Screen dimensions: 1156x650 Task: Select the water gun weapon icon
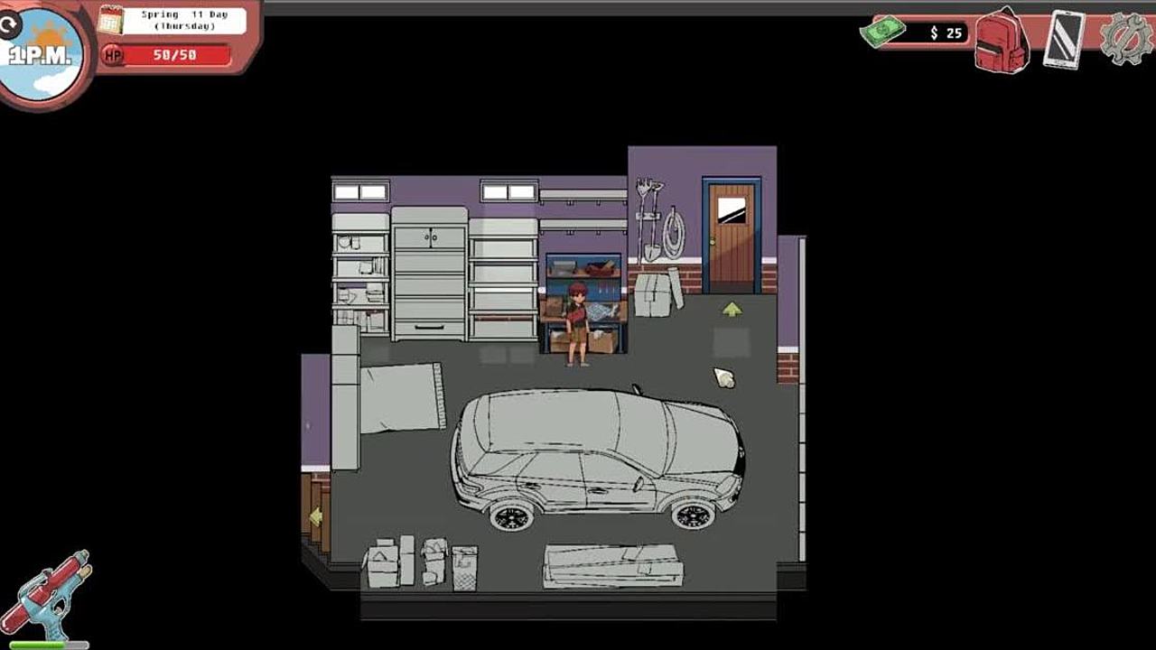[45, 593]
